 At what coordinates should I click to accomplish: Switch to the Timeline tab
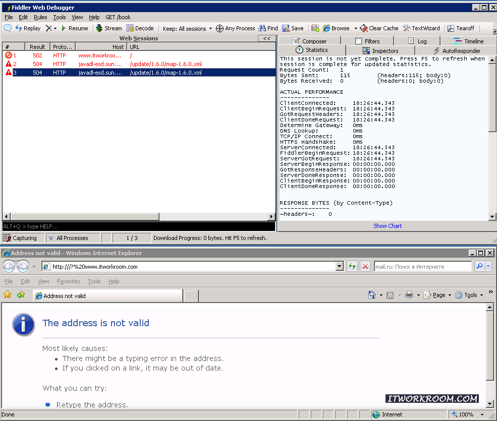click(468, 41)
